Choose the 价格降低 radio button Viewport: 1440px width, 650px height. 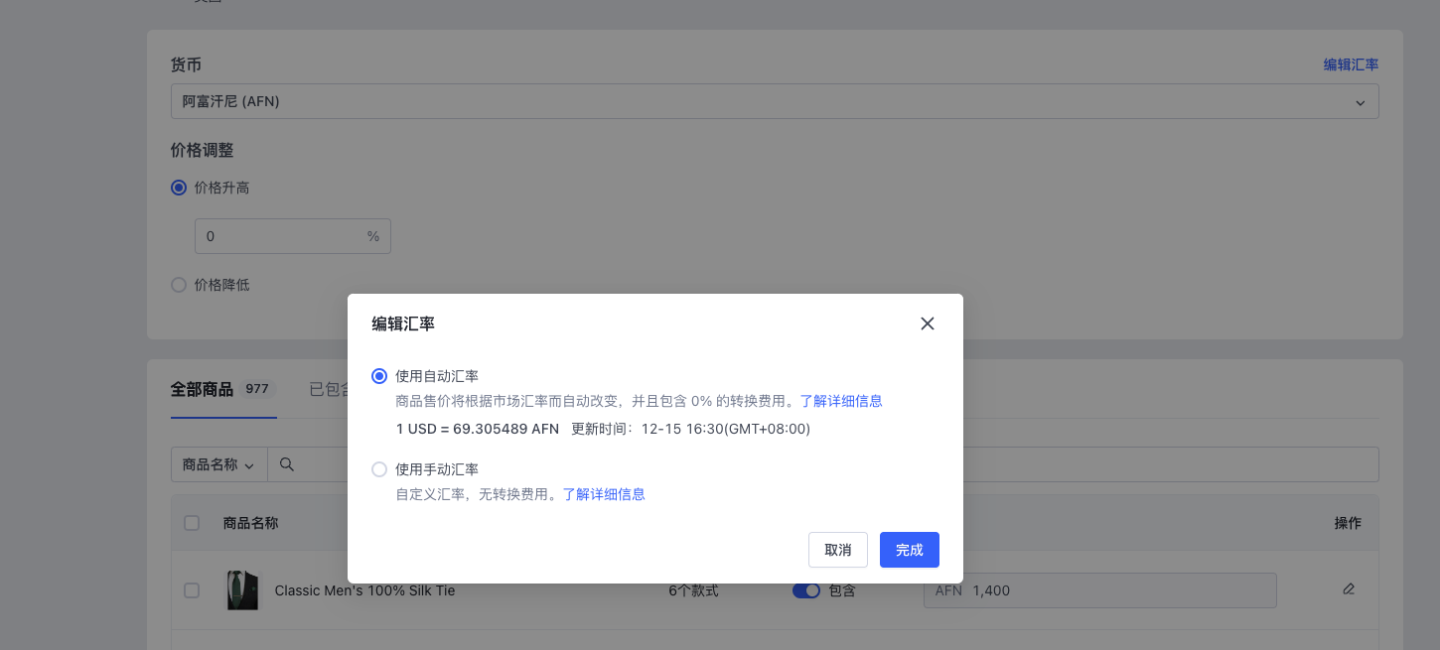tap(179, 285)
